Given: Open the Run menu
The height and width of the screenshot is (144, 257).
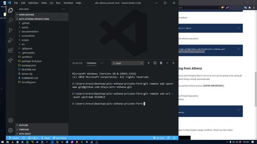Looking at the screenshot, I should point(58,3).
